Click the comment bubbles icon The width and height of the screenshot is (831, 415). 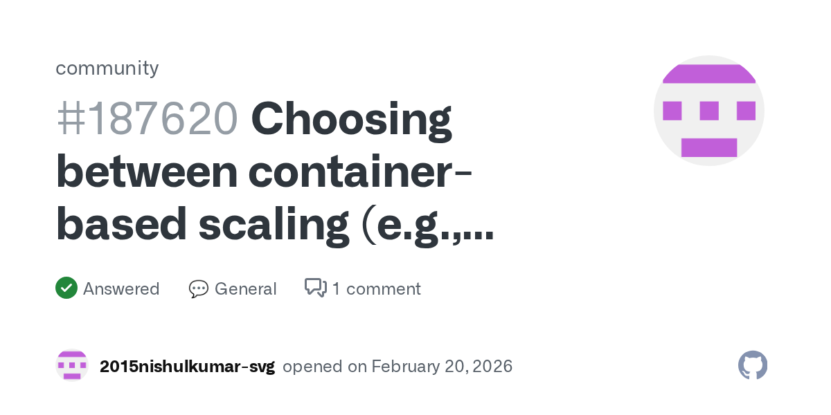[316, 288]
